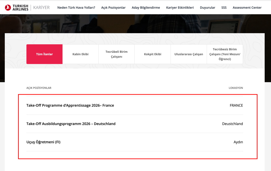Open the Tecrübeli Birim Çalışanı tab
The image size is (271, 171).
point(116,54)
